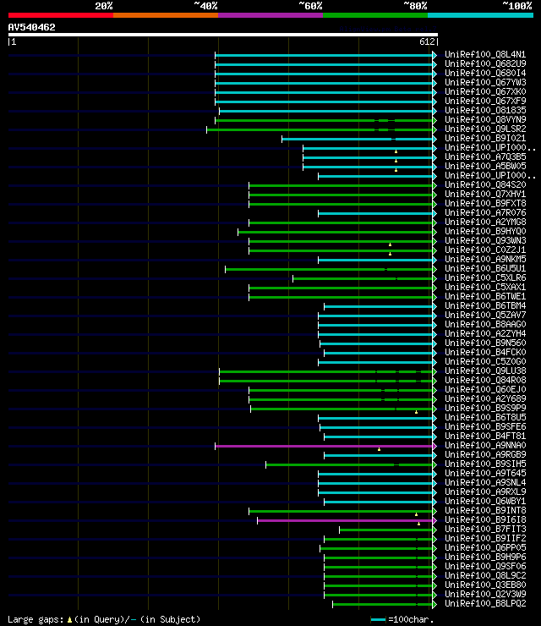Click the UniRef100_B9FXT8 entry
The image size is (541, 626).
[x=485, y=203]
